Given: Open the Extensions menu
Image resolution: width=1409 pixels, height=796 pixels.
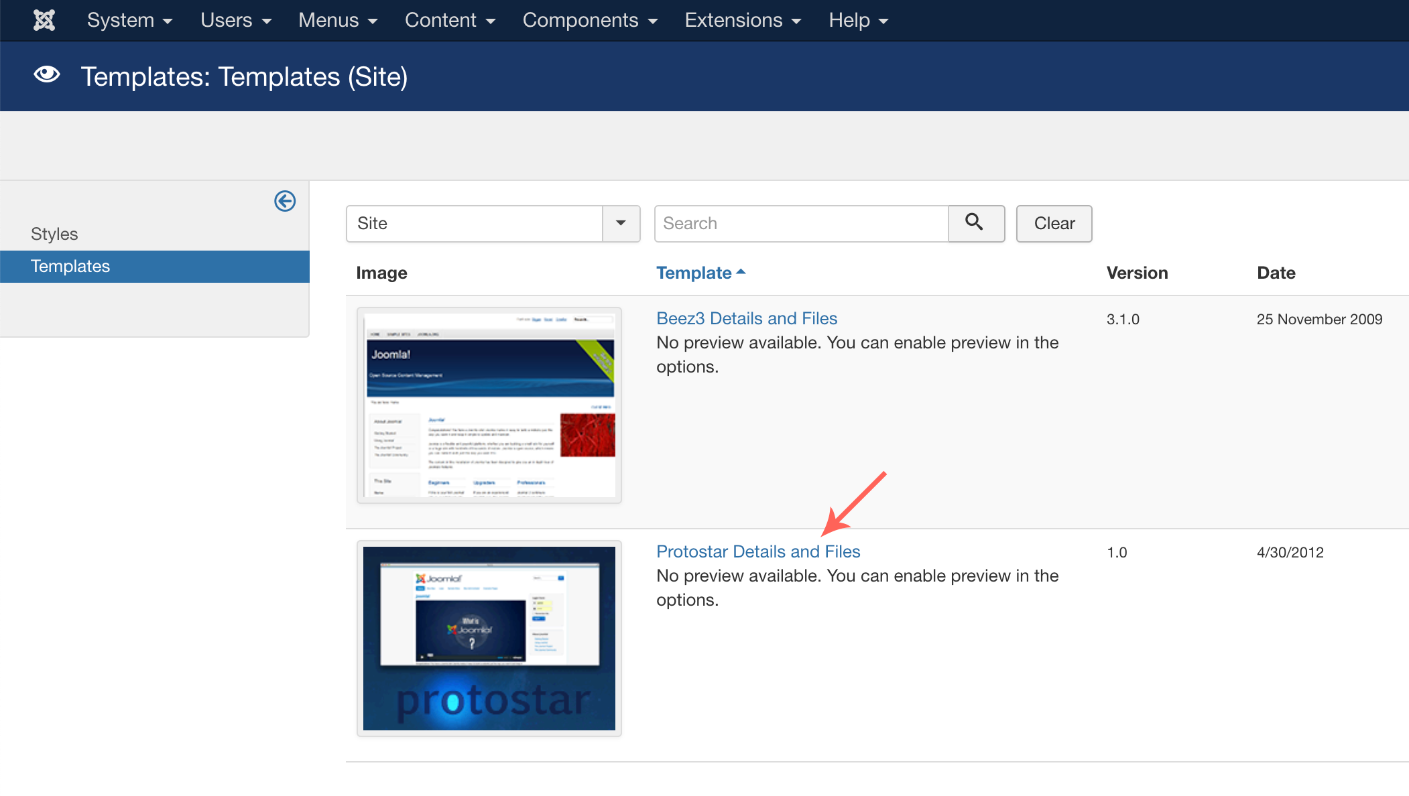Looking at the screenshot, I should (742, 20).
